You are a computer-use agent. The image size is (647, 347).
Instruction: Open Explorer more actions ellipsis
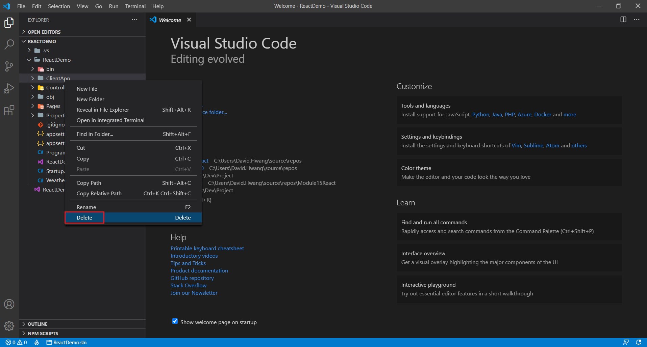coord(134,20)
